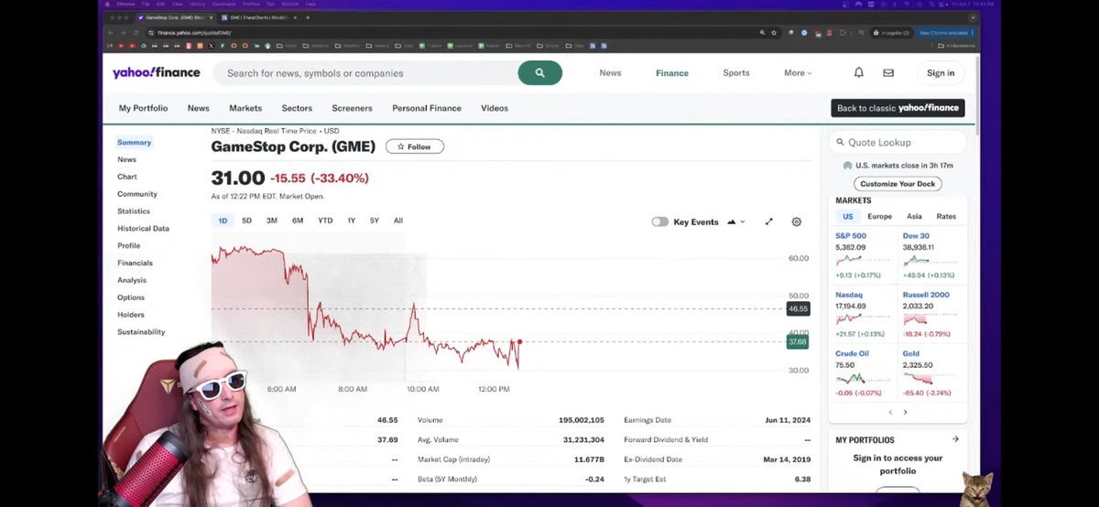This screenshot has height=507, width=1099.
Task: Click Back to classic Yahoo Finance
Action: (898, 108)
